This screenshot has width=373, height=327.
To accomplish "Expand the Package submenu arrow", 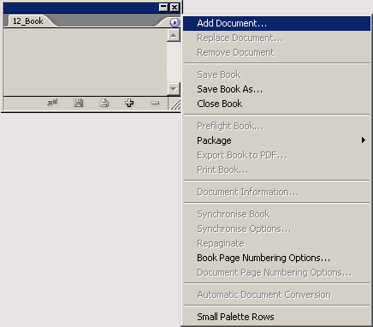I will pos(363,140).
